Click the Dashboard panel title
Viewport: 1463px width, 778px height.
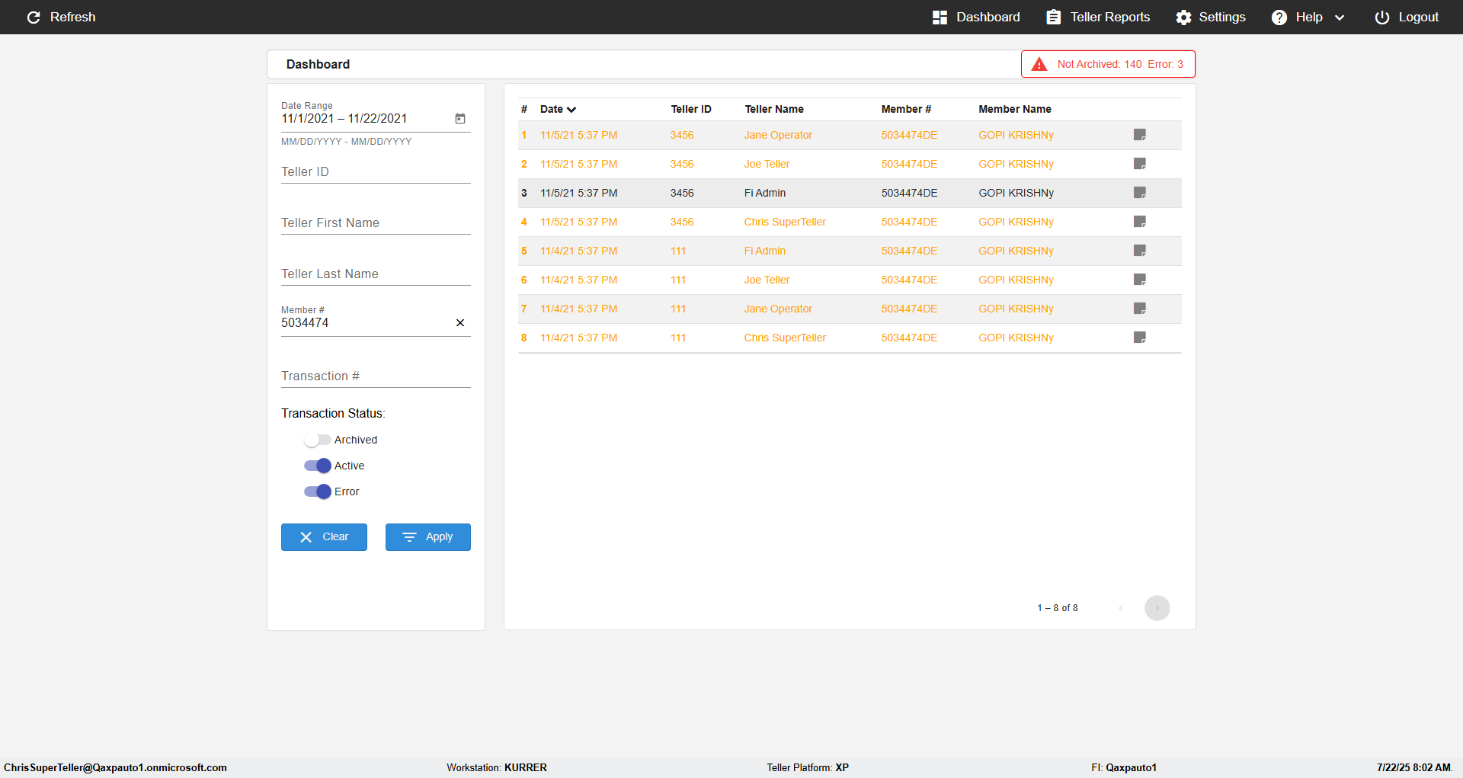click(x=318, y=64)
